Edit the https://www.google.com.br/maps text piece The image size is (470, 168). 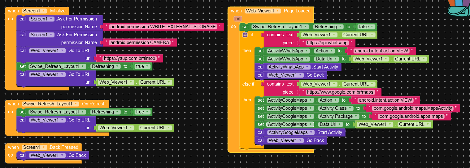coord(340,92)
